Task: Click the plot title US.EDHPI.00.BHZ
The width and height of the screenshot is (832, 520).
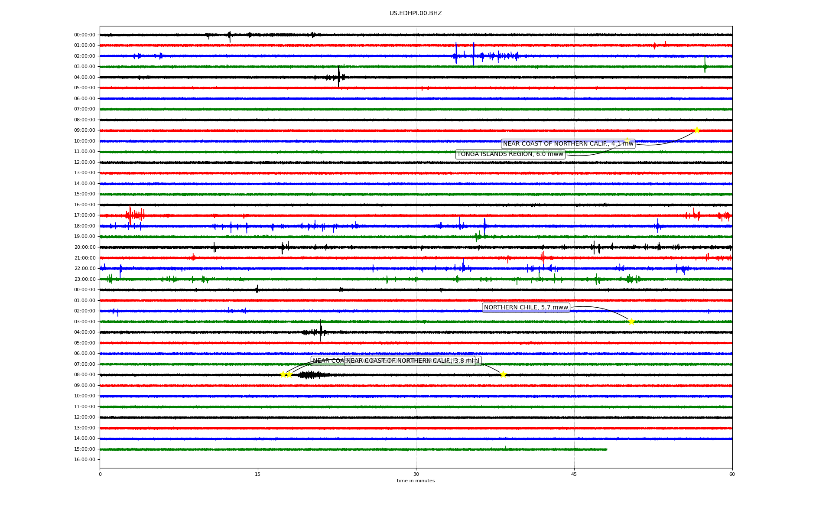Action: (x=416, y=13)
